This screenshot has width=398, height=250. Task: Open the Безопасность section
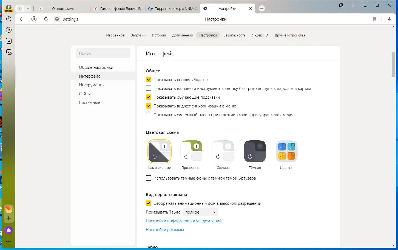pos(234,35)
